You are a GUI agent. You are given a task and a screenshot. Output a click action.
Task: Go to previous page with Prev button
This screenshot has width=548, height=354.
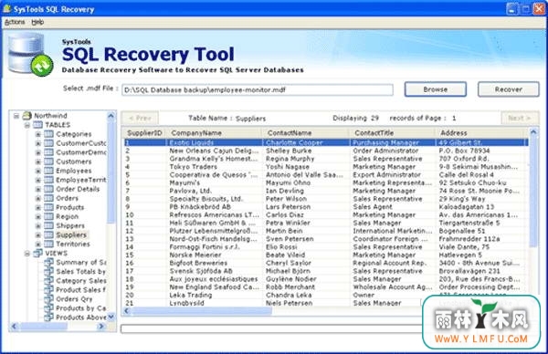[x=140, y=118]
